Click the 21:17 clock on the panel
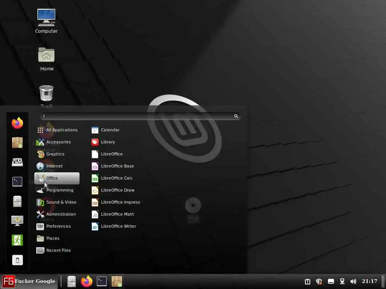 pos(369,281)
